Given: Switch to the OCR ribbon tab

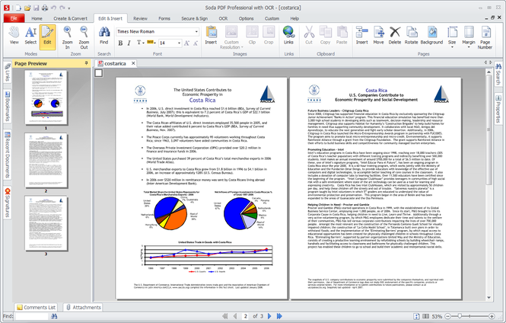Looking at the screenshot, I should point(223,18).
